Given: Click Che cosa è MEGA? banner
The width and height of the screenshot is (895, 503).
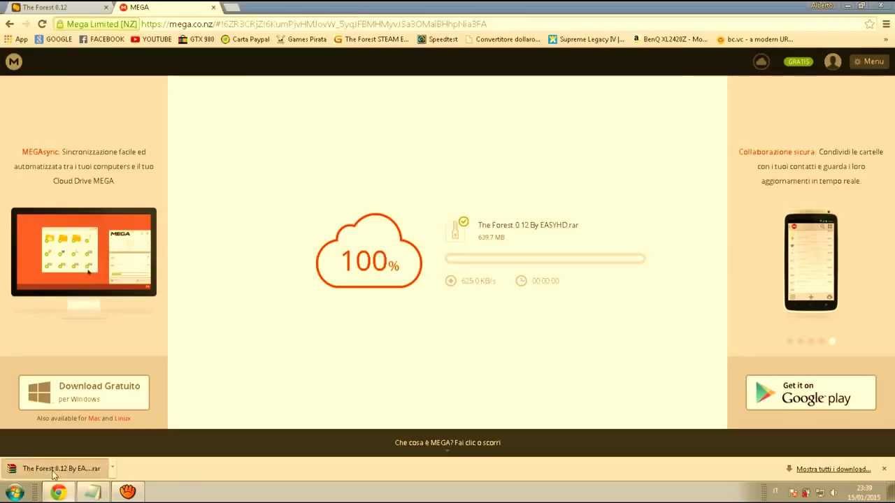Looking at the screenshot, I should [447, 443].
